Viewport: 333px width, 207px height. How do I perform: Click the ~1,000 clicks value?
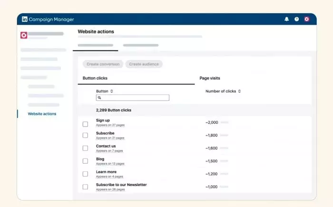(x=212, y=187)
